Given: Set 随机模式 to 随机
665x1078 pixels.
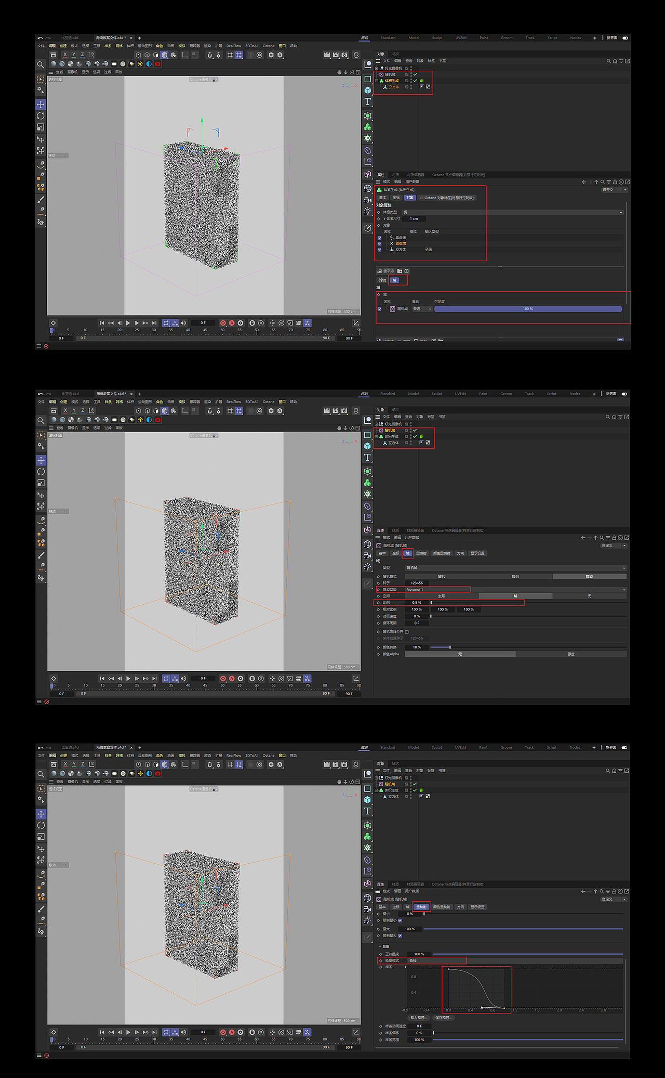Looking at the screenshot, I should 442,576.
